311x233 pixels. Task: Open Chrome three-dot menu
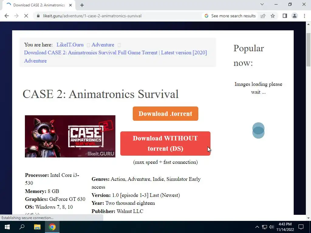pyautogui.click(x=304, y=16)
